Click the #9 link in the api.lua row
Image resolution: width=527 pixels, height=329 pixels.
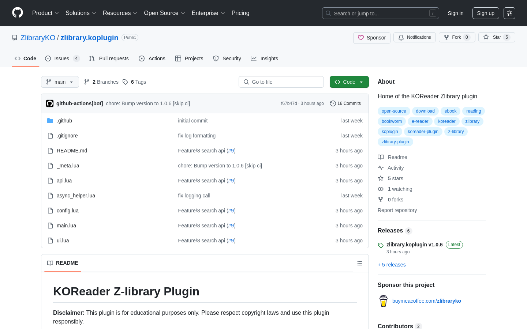[x=231, y=181]
